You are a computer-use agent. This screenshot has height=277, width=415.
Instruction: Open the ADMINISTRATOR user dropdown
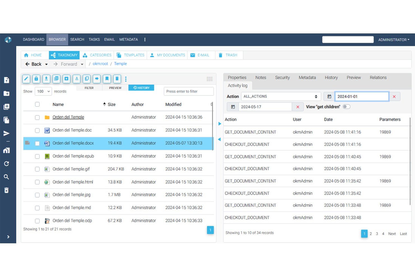point(394,40)
